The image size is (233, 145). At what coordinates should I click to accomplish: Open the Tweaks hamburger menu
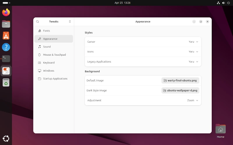tap(70, 21)
